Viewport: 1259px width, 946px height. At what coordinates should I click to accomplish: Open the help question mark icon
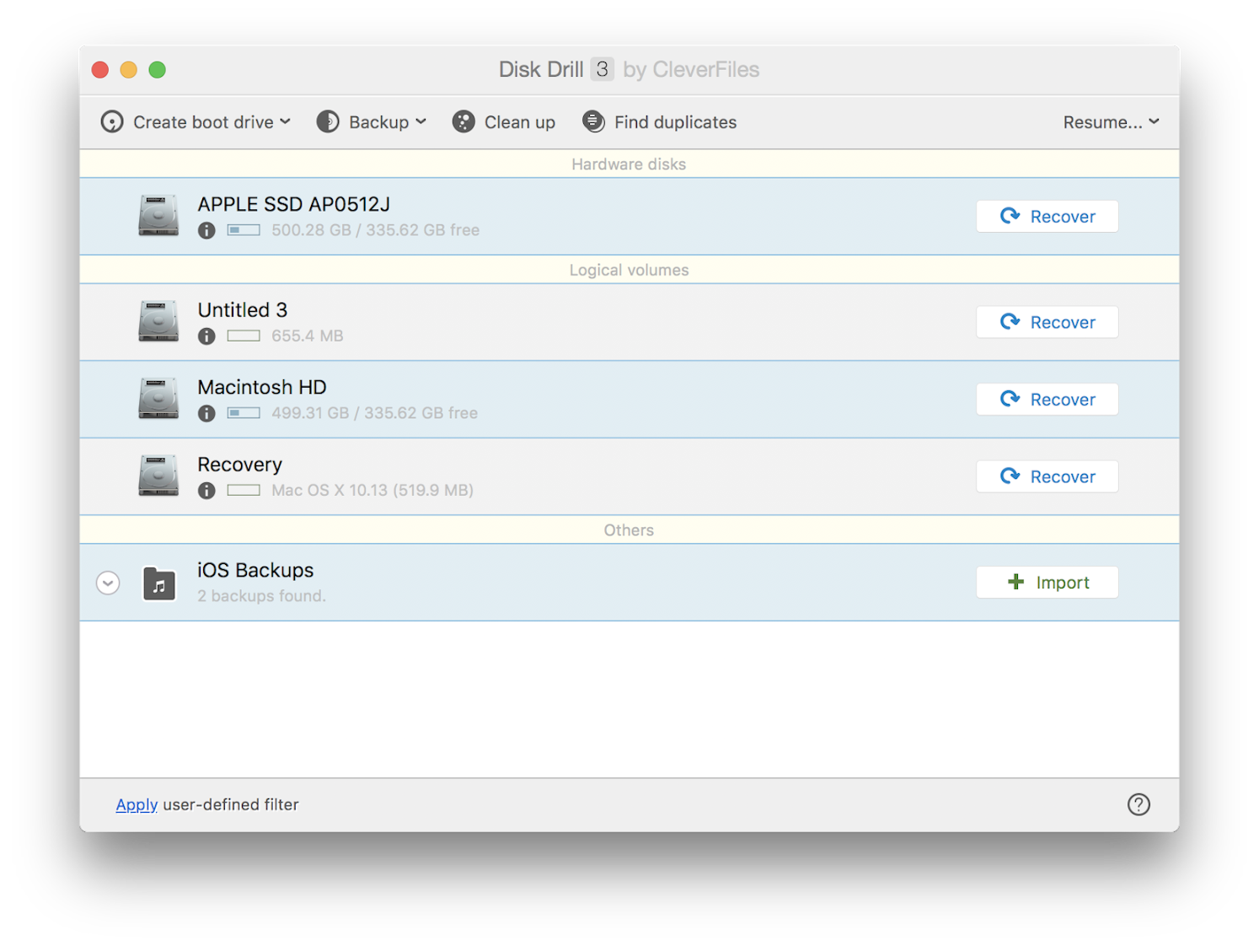point(1138,804)
